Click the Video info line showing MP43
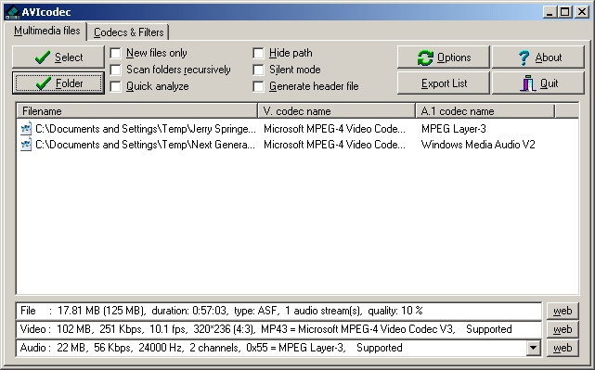Image resolution: width=595 pixels, height=370 pixels. tap(278, 329)
